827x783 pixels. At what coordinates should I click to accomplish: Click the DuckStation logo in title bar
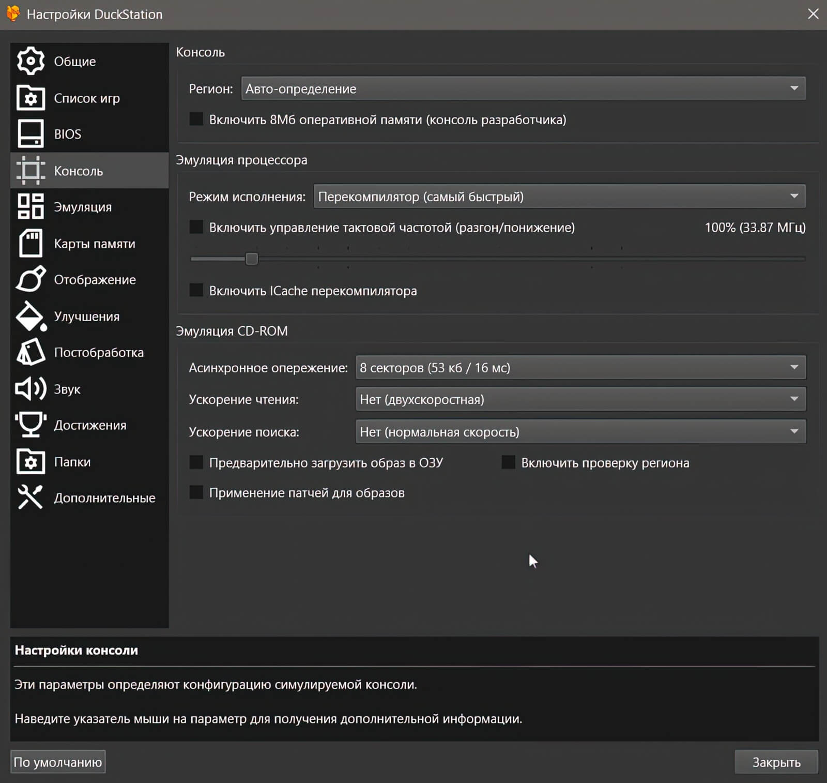coord(13,14)
